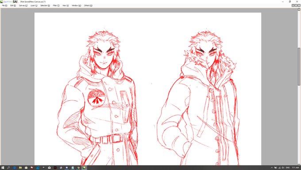Open the Window menu
301x170 pixels.
tap(76, 6)
